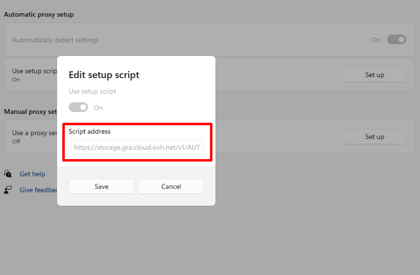Click the Give feedback person icon

8,190
